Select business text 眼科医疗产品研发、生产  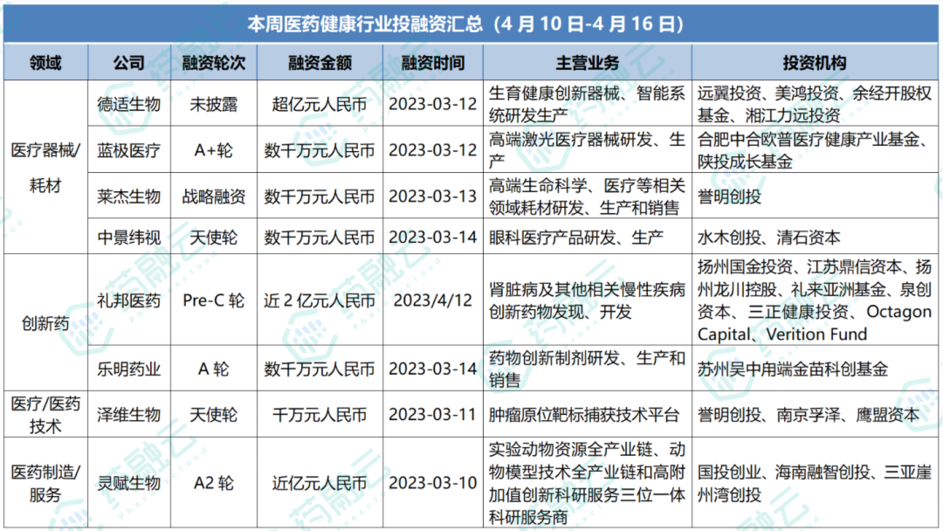575,237
